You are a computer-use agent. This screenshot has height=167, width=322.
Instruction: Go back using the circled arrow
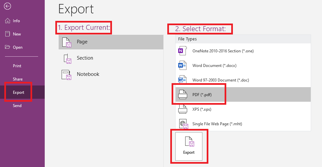(x=7, y=6)
